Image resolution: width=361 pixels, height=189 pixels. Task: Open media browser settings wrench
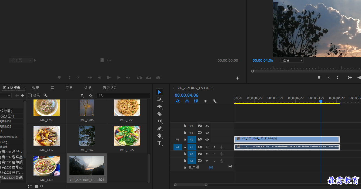[x=46, y=95]
